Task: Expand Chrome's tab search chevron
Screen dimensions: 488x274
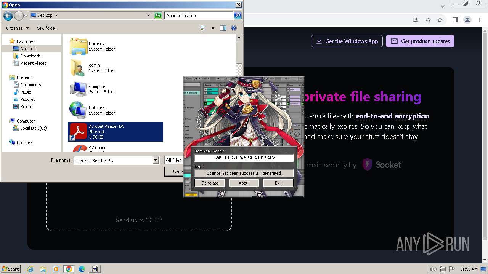Action: coord(443,6)
